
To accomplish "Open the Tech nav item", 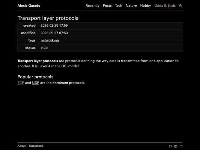I will click(119, 6).
